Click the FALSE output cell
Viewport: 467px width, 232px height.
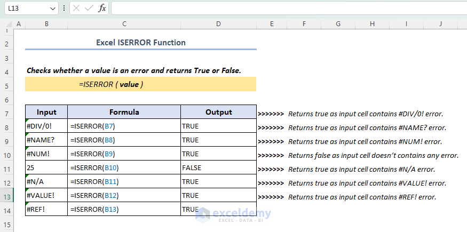pyautogui.click(x=218, y=167)
